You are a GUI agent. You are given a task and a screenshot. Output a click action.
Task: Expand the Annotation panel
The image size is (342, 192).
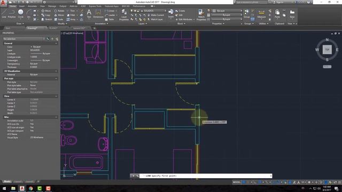click(102, 23)
